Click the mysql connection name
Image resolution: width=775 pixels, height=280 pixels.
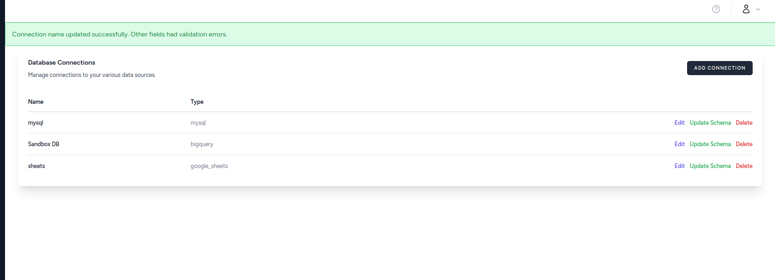pos(36,123)
